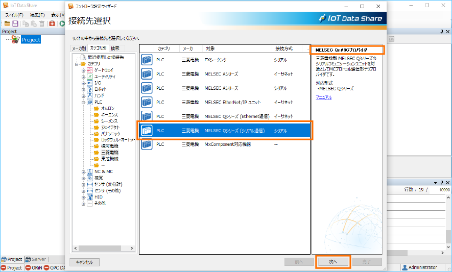Select the MELSEC Qシリーズ (シリアル通信) row
Viewport: 452px width, 272px height.
pos(225,131)
